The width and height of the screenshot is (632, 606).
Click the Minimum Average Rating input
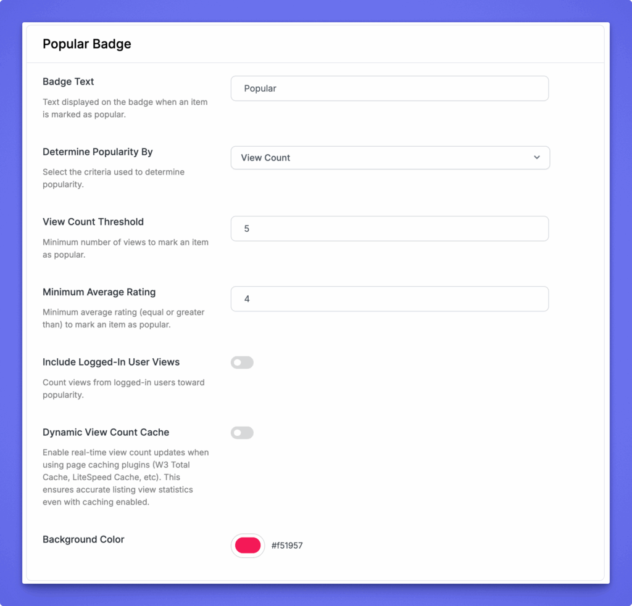389,299
